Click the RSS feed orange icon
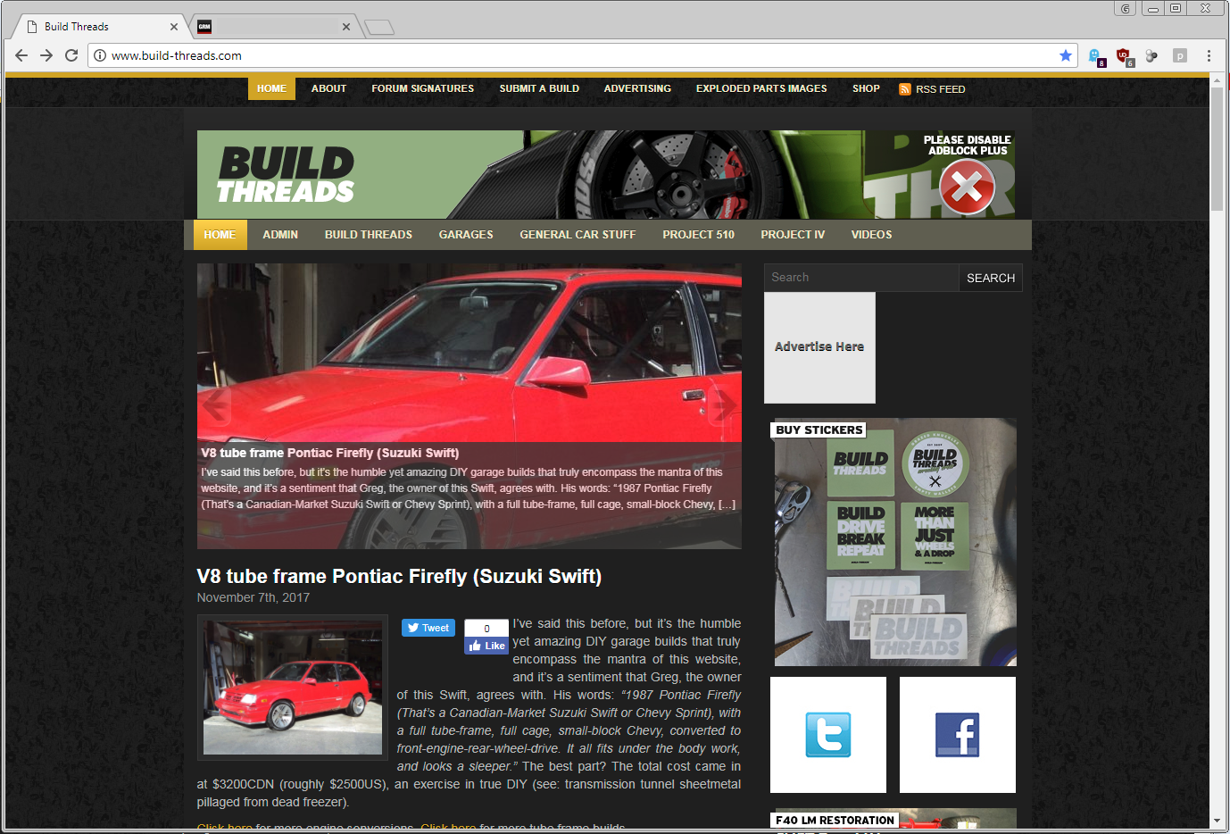Screen dimensions: 1230x834 click(904, 89)
